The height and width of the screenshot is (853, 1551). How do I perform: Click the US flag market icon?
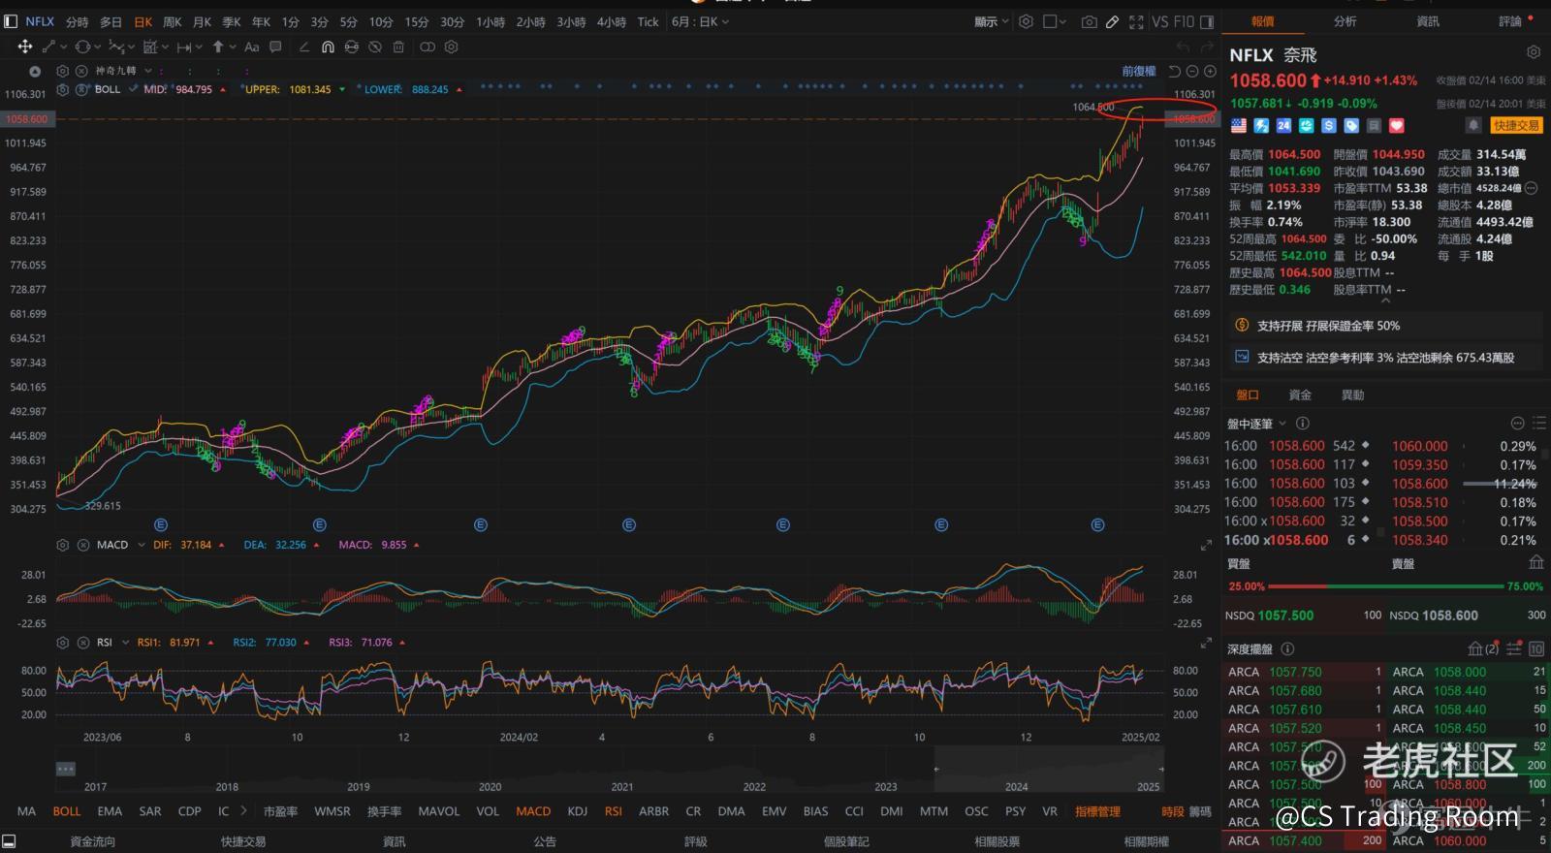tap(1239, 126)
